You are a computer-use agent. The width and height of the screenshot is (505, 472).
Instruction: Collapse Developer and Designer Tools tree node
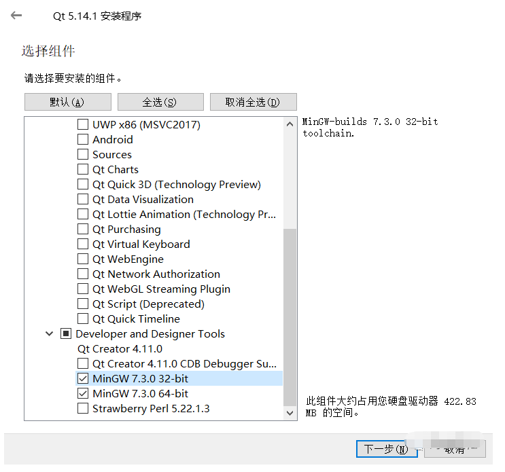click(49, 333)
